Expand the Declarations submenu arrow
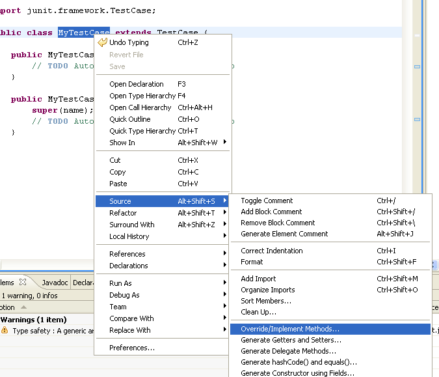Screen dimensions: 439x377 (225, 265)
